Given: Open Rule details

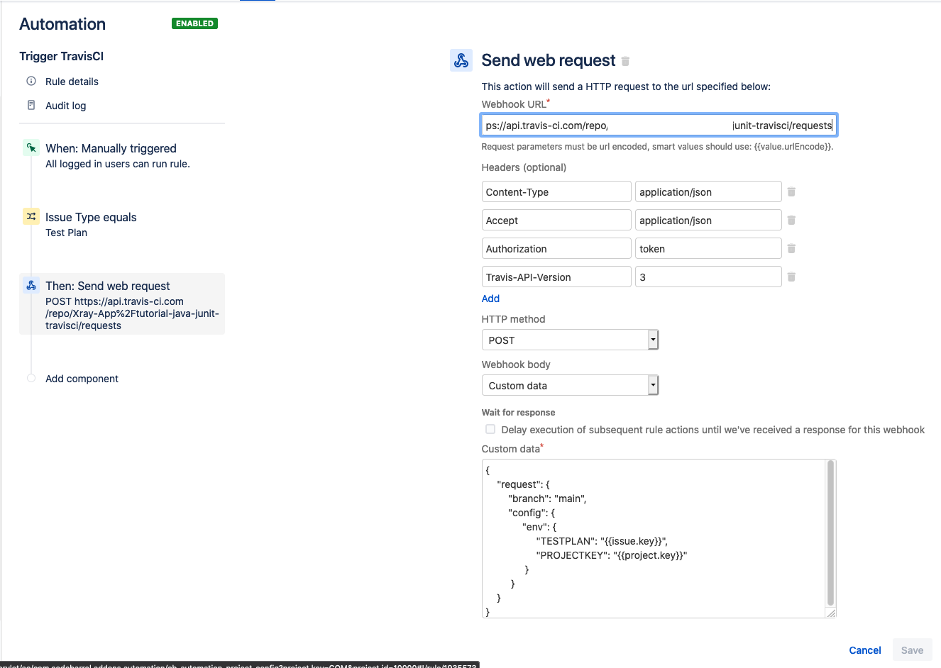Looking at the screenshot, I should click(x=72, y=82).
